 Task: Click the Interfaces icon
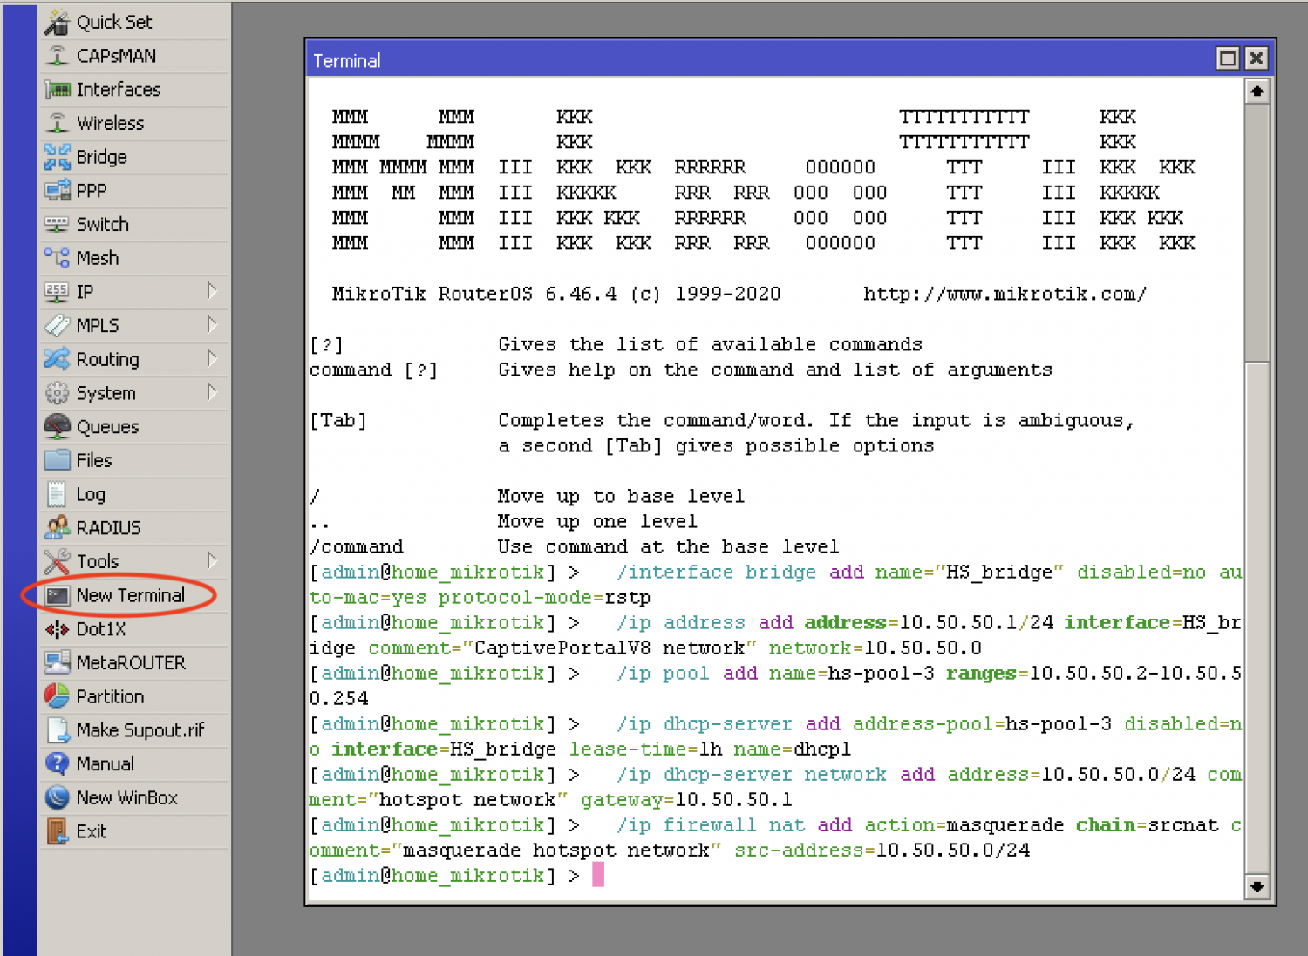(x=57, y=90)
